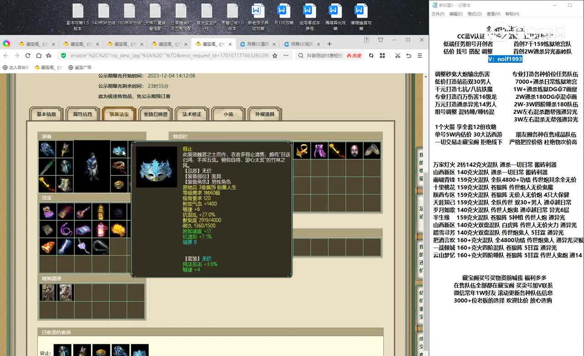Open Notepad 查看(V) menu

click(493, 14)
